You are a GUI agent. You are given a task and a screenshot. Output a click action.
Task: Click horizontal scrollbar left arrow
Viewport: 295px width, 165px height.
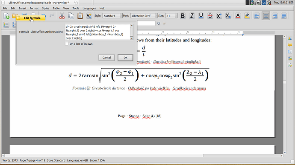(3, 156)
